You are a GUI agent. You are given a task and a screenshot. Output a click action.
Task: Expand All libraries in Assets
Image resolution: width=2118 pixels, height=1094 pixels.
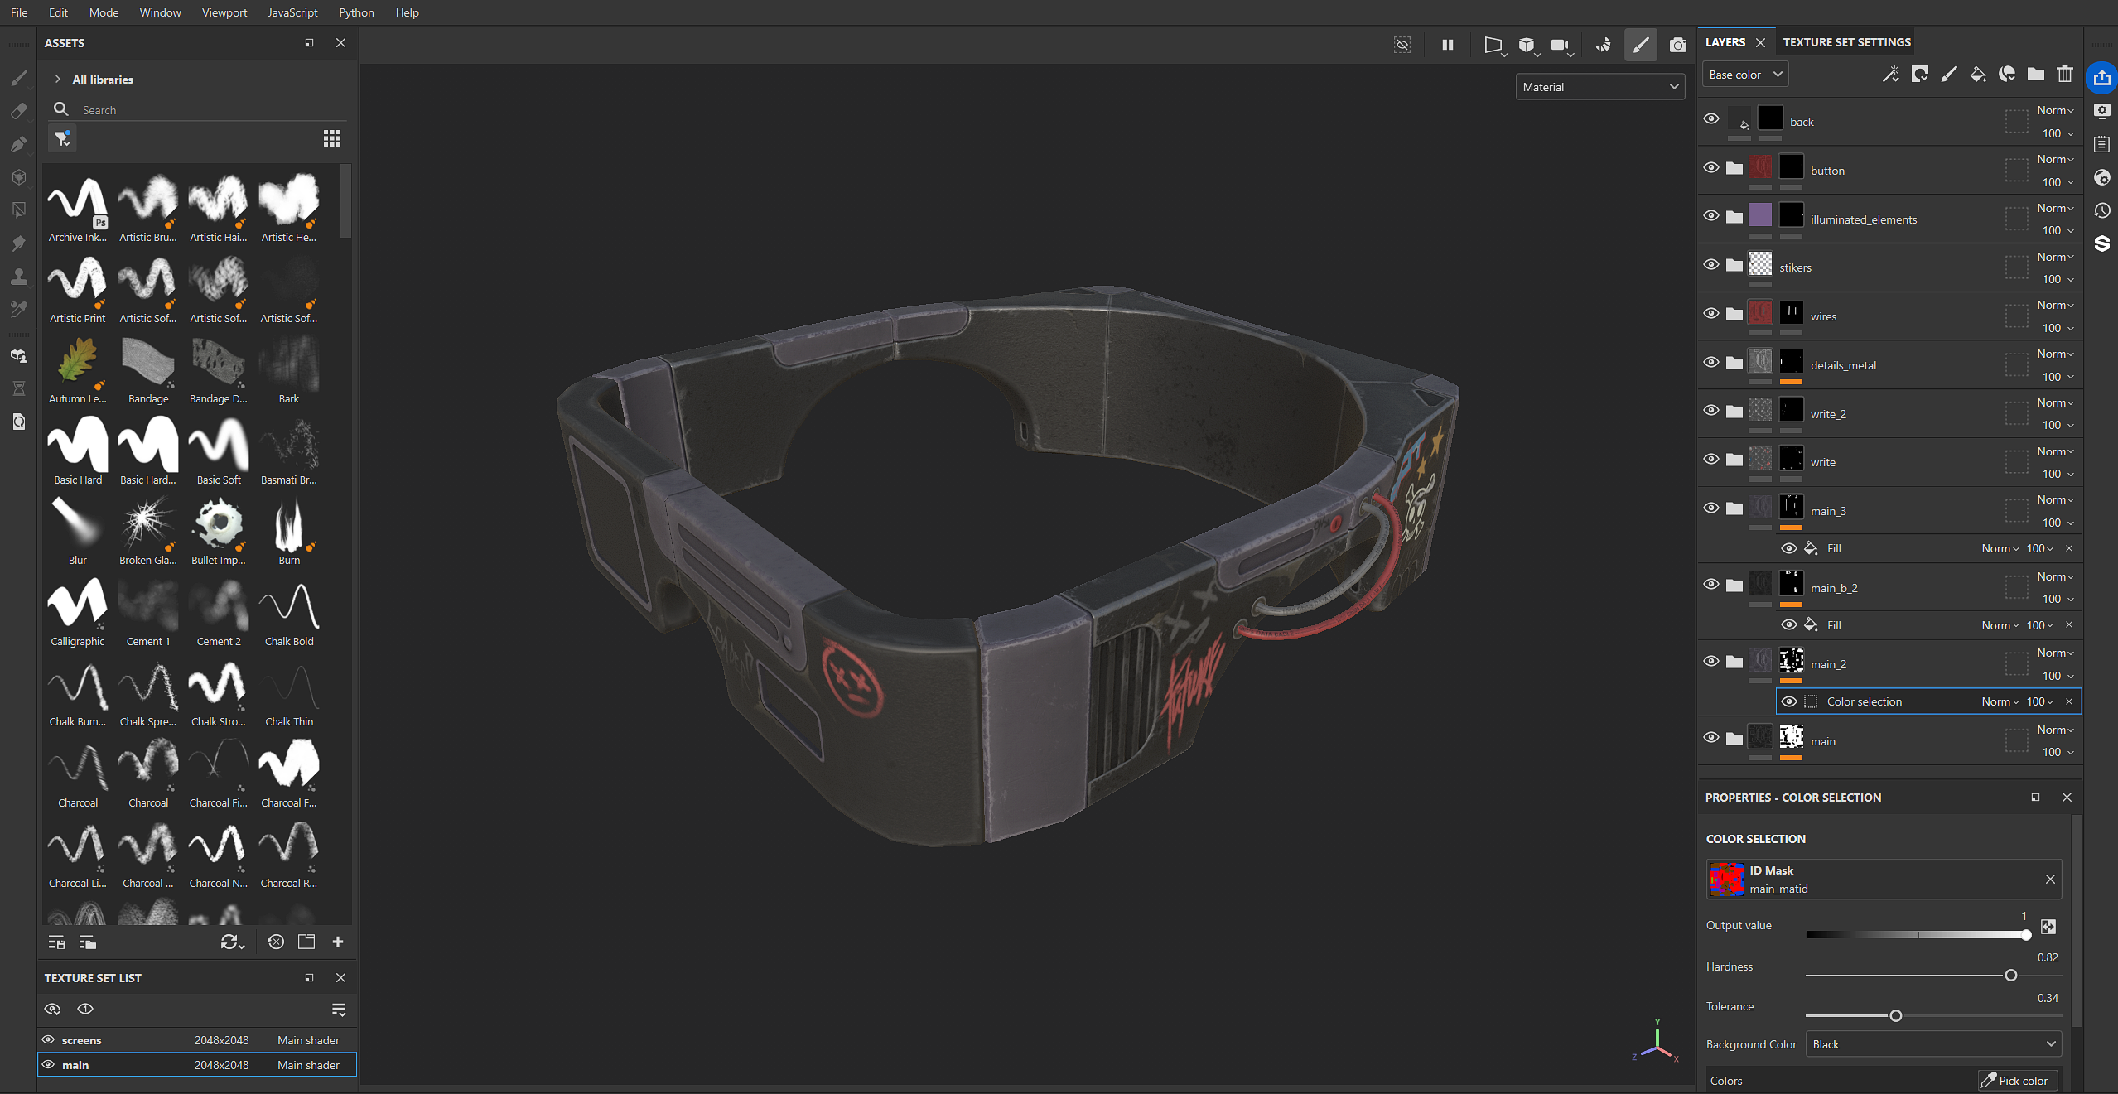click(x=58, y=80)
